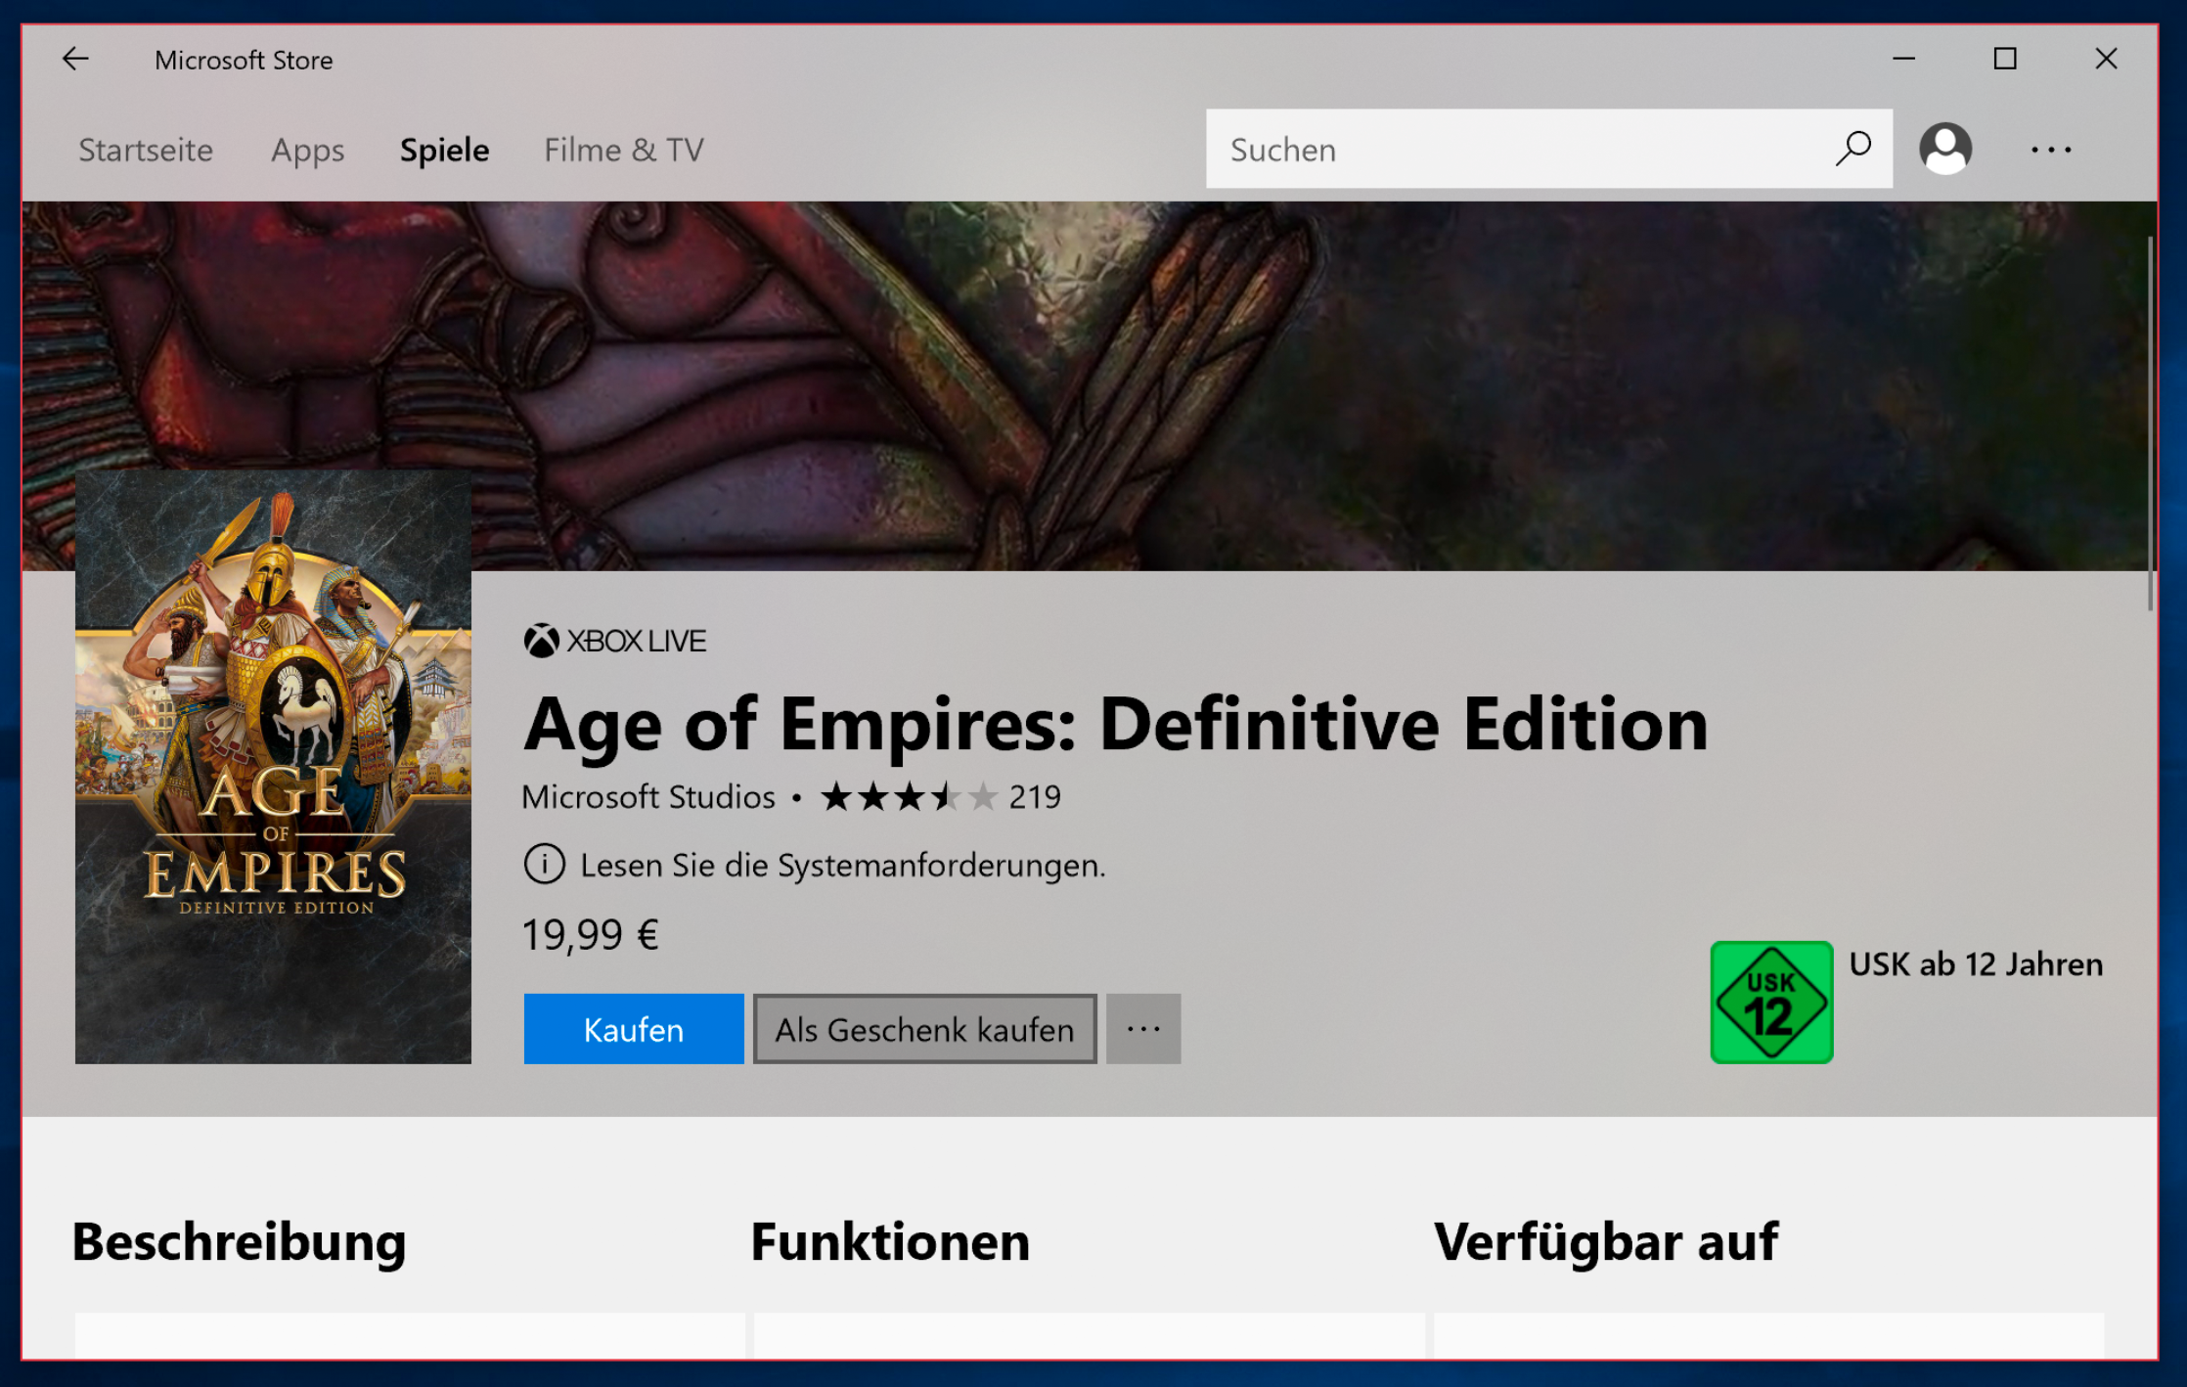Open the top-right more options menu
Viewport: 2187px width, 1387px height.
[x=2050, y=150]
